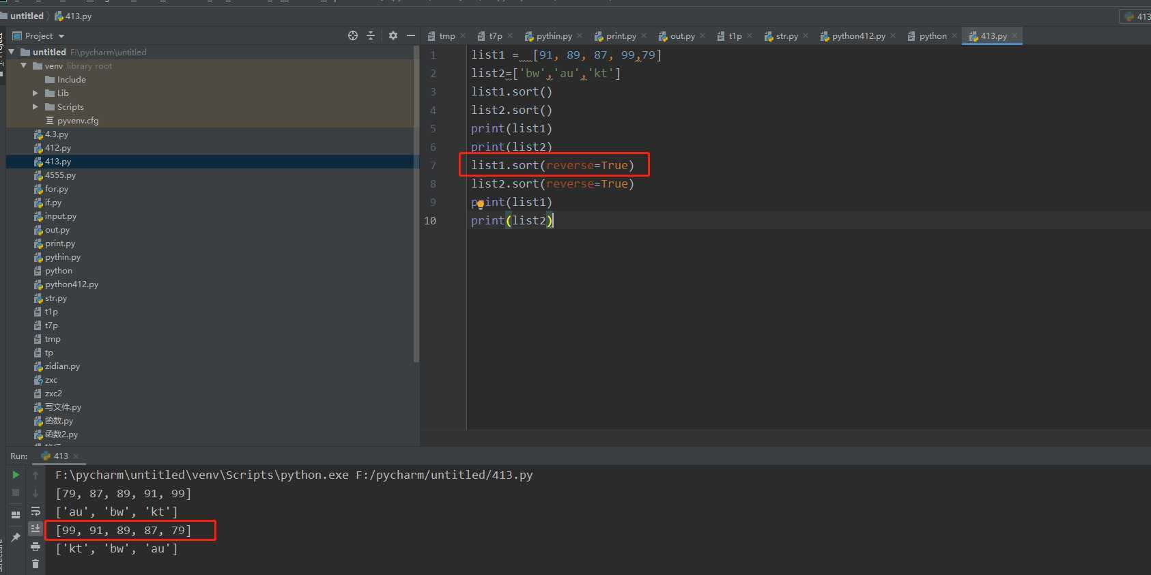Screen dimensions: 1151x575
Task: Hide the Project tool window
Action: (x=411, y=35)
